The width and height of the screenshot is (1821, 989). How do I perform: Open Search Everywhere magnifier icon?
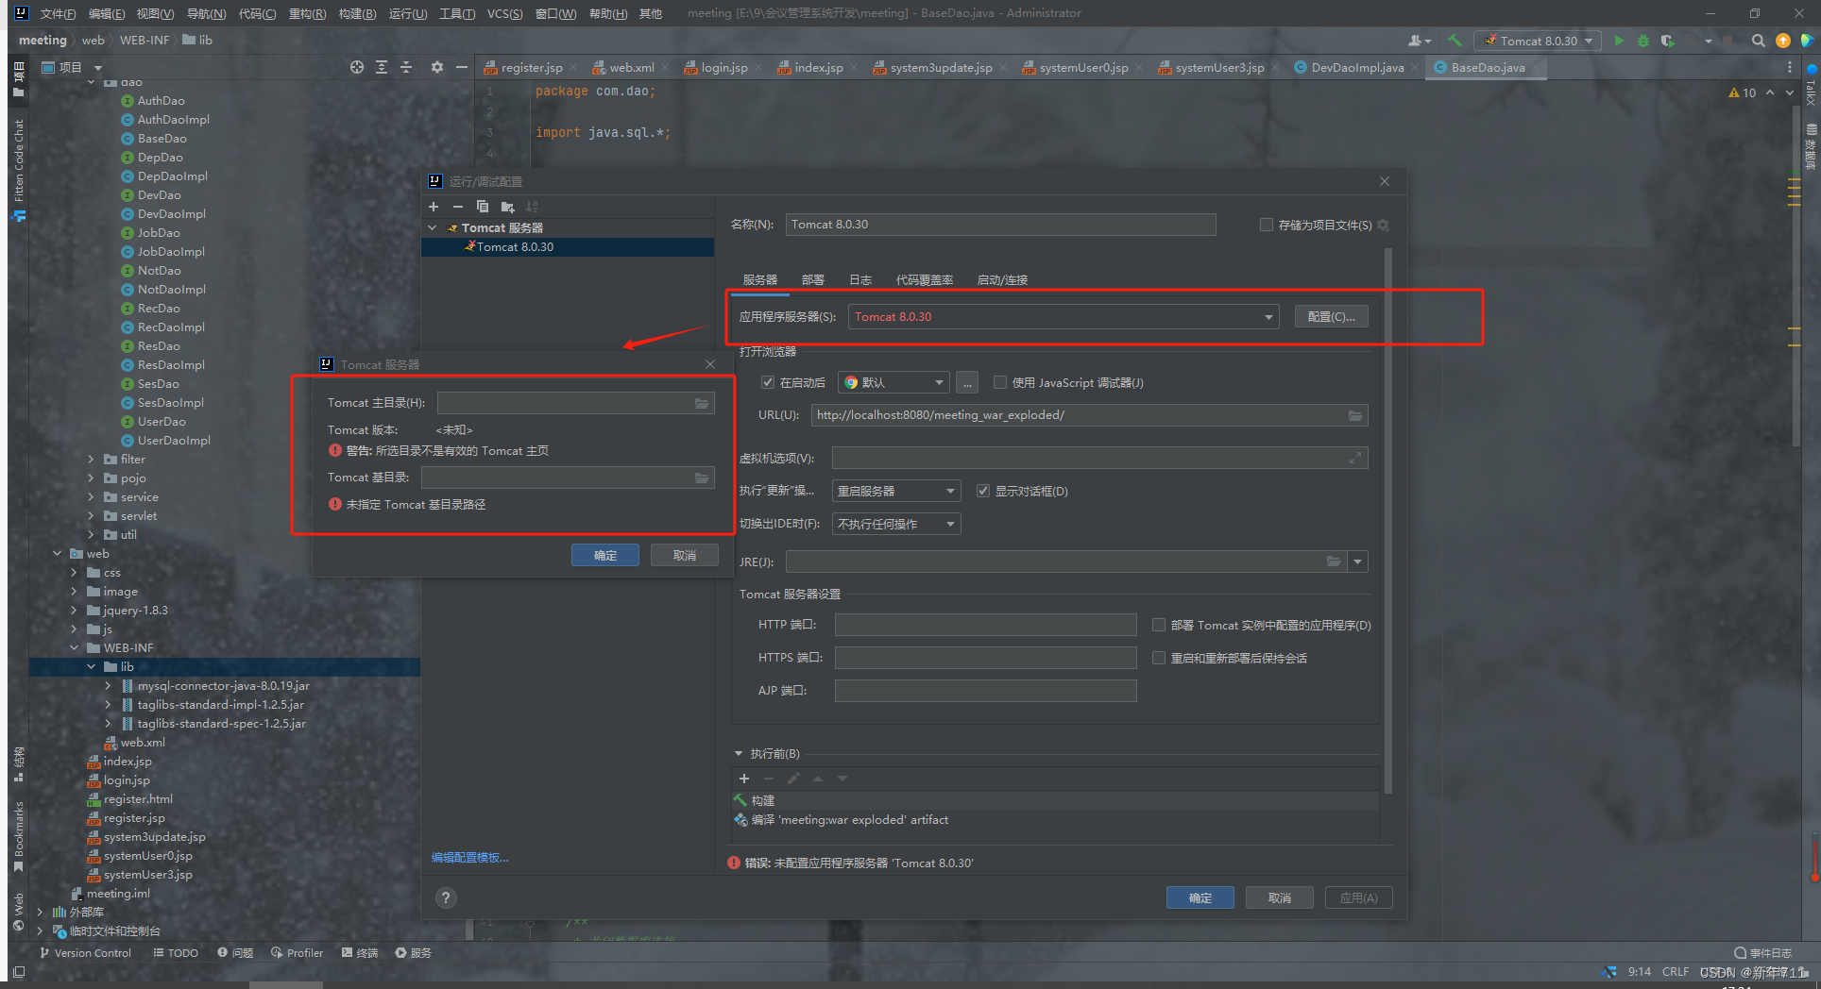1758,41
